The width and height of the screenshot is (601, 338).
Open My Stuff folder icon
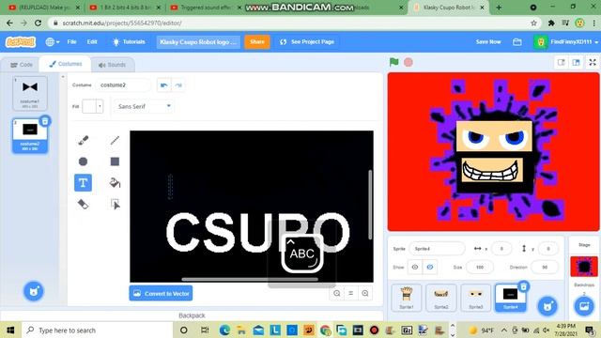point(517,41)
